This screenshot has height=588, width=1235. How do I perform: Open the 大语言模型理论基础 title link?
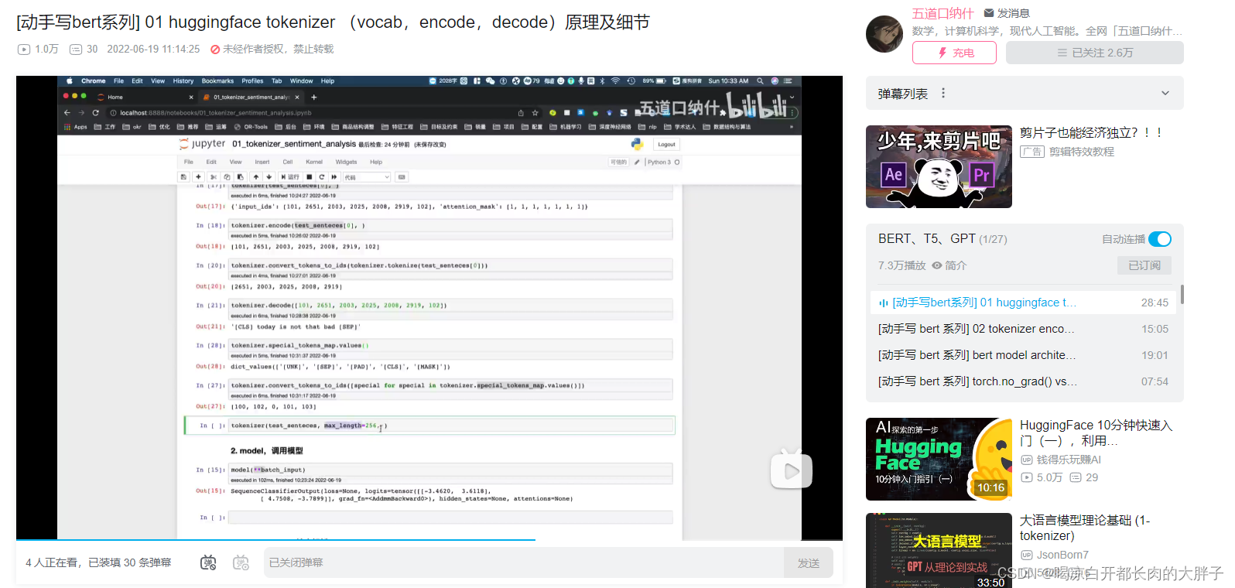[x=1085, y=528]
